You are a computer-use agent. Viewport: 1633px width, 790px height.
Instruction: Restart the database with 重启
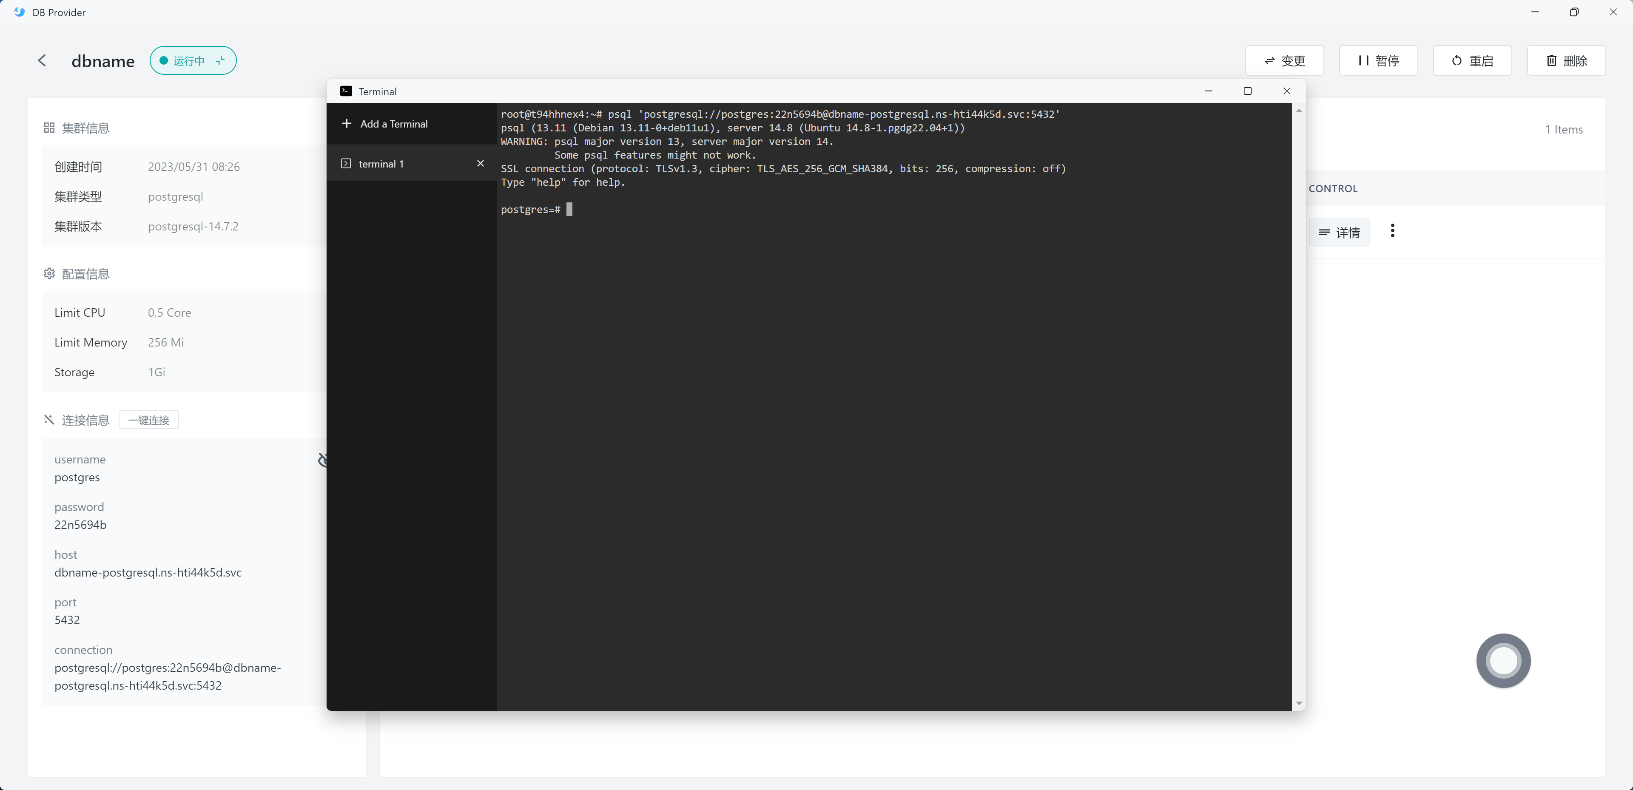point(1472,60)
